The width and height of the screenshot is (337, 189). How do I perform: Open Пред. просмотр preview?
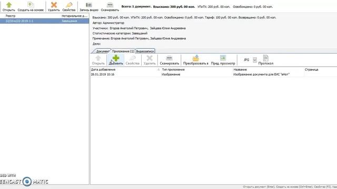[223, 60]
